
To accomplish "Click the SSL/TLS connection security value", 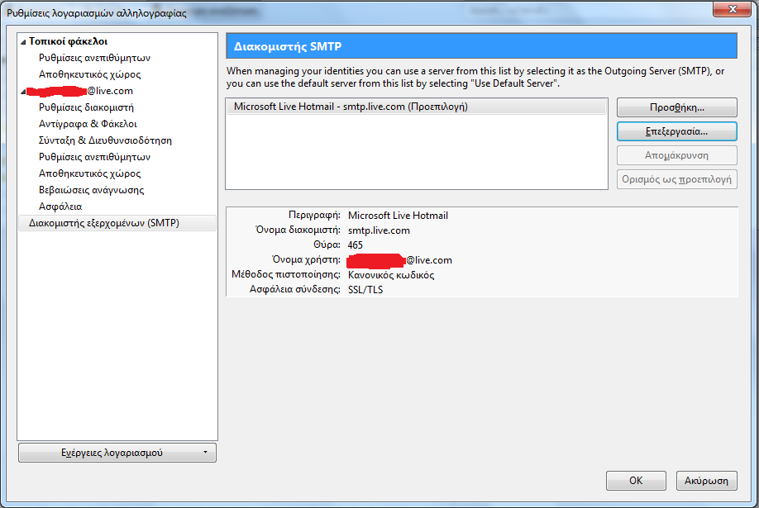I will tap(365, 289).
